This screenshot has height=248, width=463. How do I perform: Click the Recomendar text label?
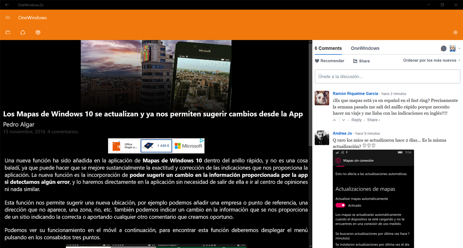[x=332, y=61]
